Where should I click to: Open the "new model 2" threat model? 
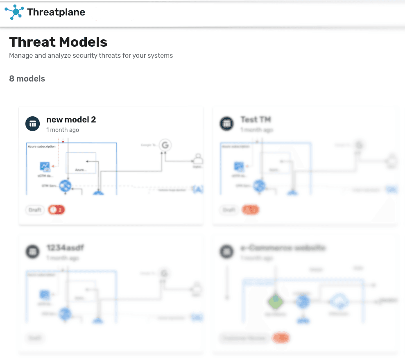pyautogui.click(x=71, y=120)
